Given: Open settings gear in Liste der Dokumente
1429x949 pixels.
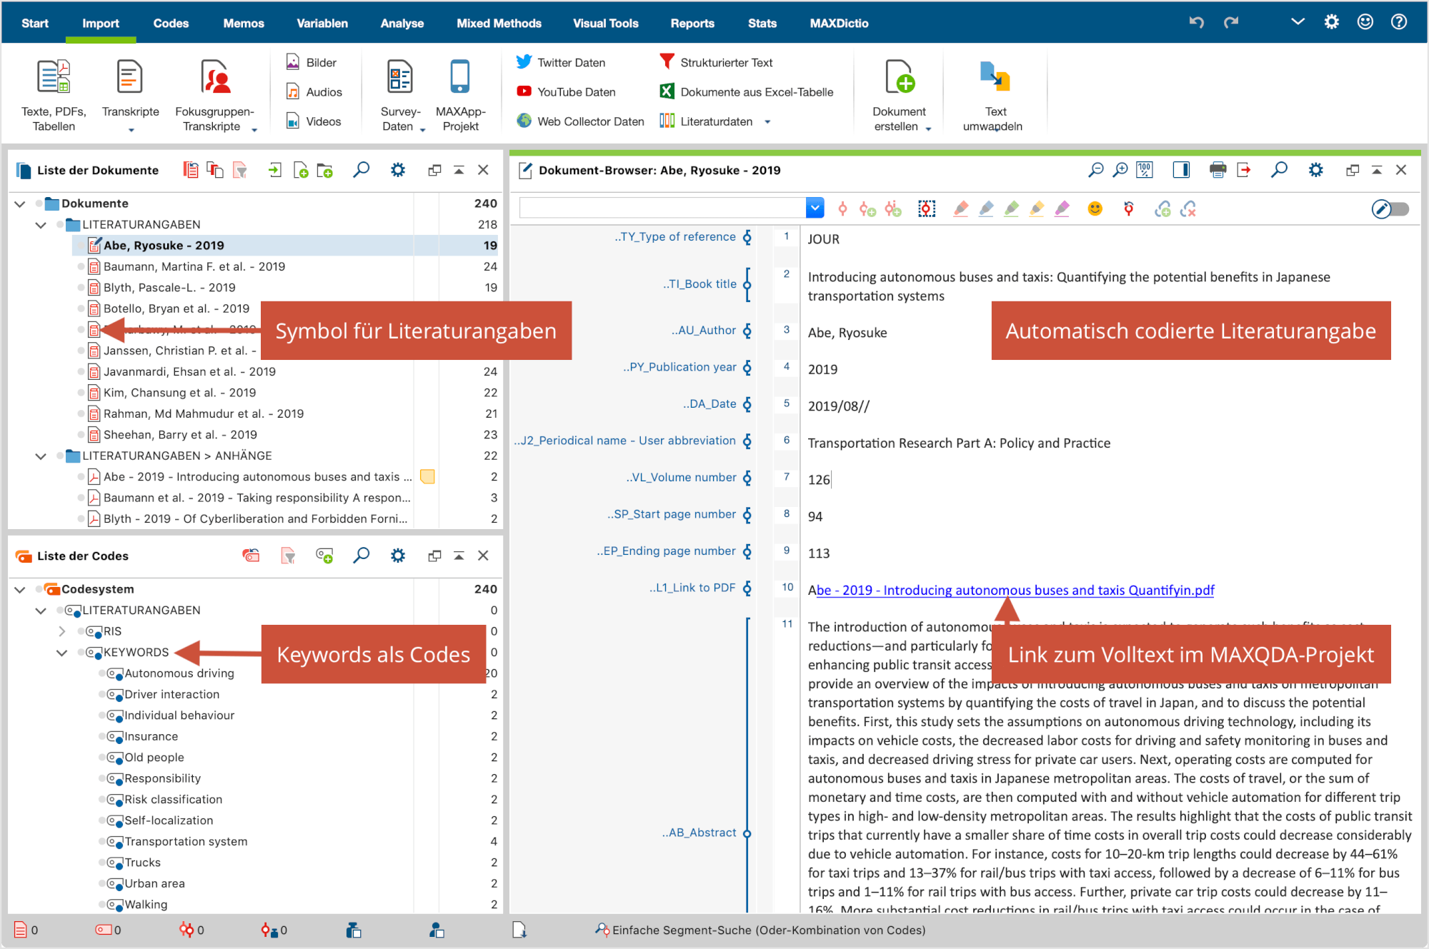Looking at the screenshot, I should 398,170.
